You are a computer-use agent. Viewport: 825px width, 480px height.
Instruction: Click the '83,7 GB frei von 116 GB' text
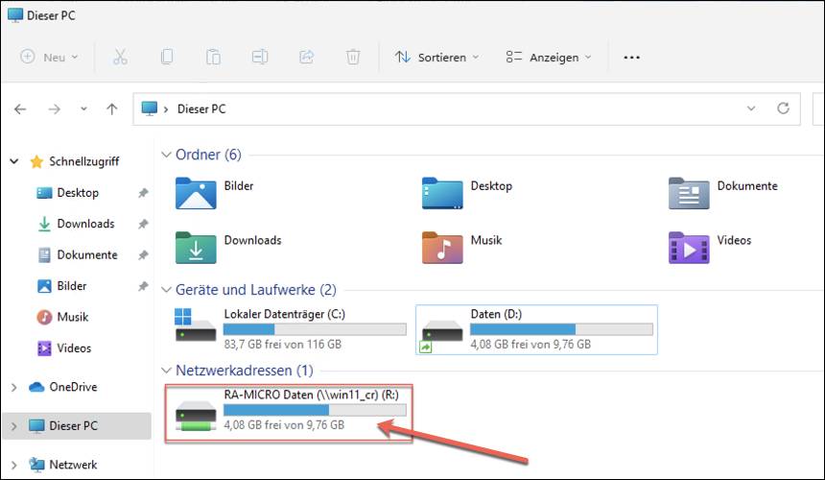click(283, 345)
